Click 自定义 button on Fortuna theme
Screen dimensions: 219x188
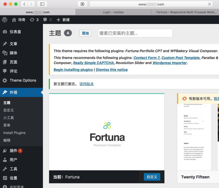tap(152, 177)
